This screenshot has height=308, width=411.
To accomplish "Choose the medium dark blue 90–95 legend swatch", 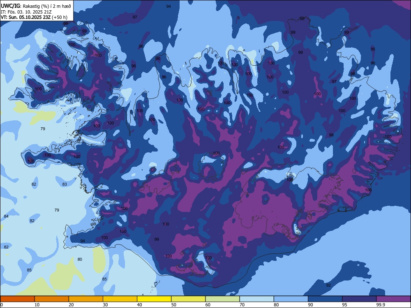I will (325, 299).
